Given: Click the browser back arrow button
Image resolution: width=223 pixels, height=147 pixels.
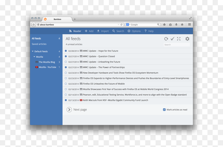Looking at the screenshot, I should (34, 24).
